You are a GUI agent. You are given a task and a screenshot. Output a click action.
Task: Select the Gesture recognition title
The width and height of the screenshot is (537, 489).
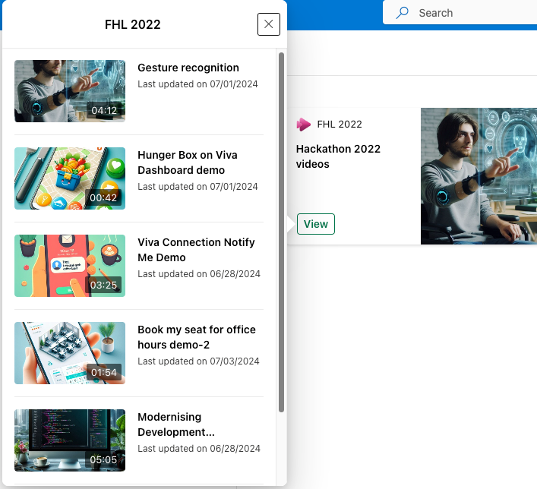point(188,68)
